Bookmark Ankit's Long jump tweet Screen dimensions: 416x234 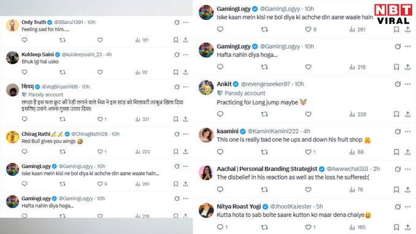396,114
